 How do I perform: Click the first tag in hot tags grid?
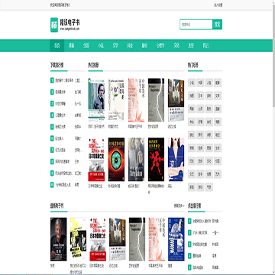point(192,82)
